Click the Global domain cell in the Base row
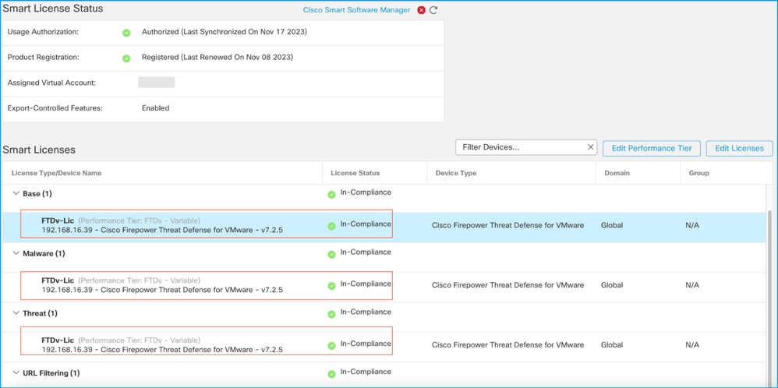This screenshot has height=388, width=778. pyautogui.click(x=612, y=225)
